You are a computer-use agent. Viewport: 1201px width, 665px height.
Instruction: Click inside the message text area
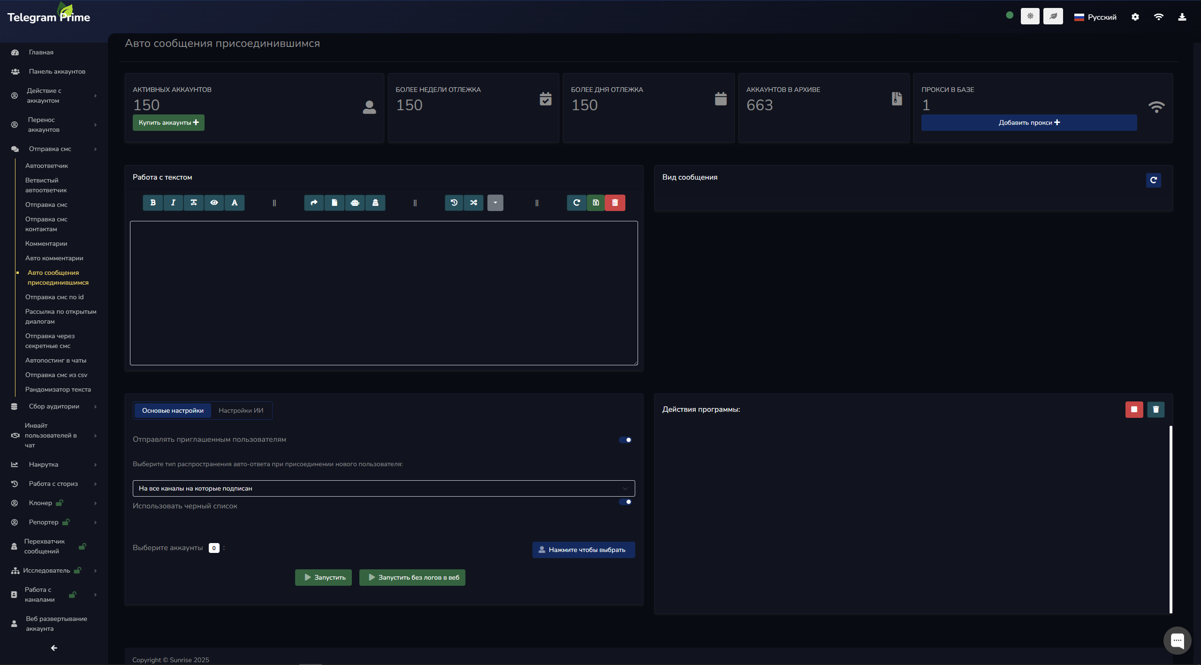click(384, 293)
